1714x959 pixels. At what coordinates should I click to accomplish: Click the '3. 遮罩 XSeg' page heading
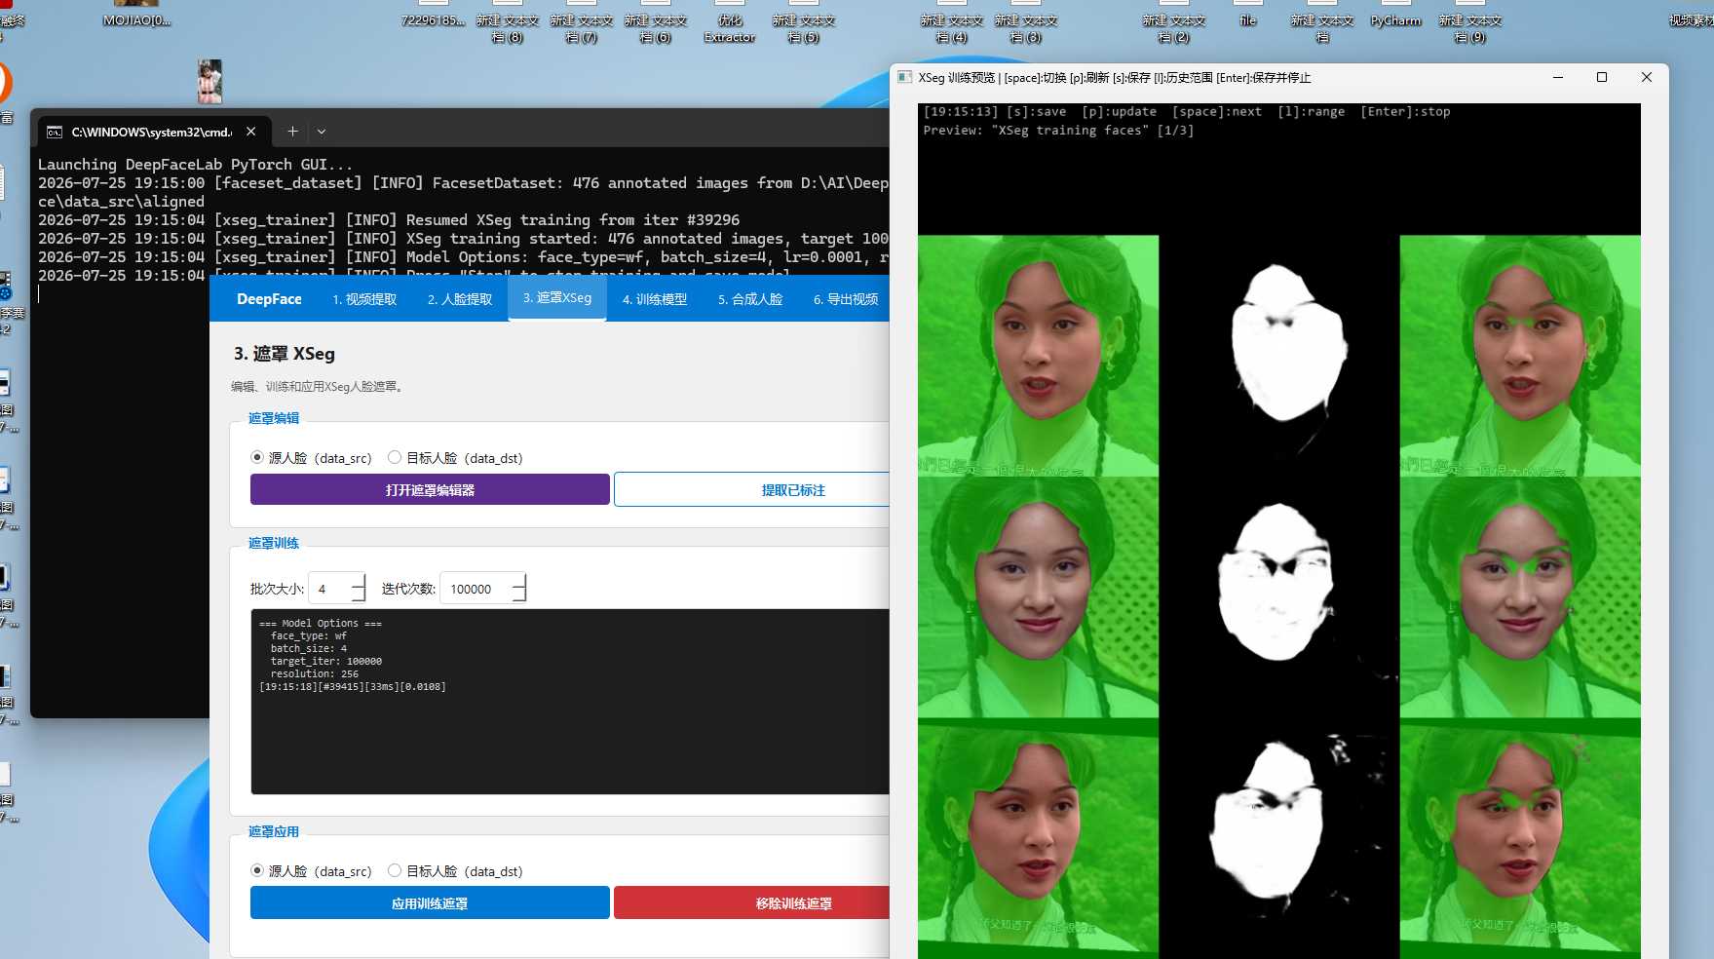tap(285, 354)
